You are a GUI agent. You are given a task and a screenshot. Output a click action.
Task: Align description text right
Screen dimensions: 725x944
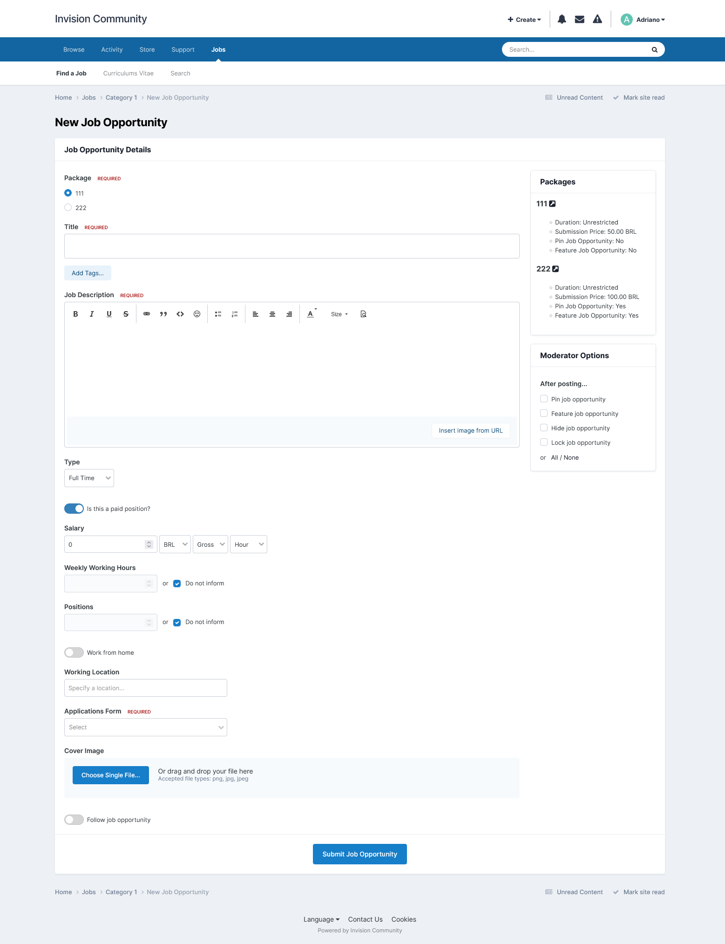point(289,314)
